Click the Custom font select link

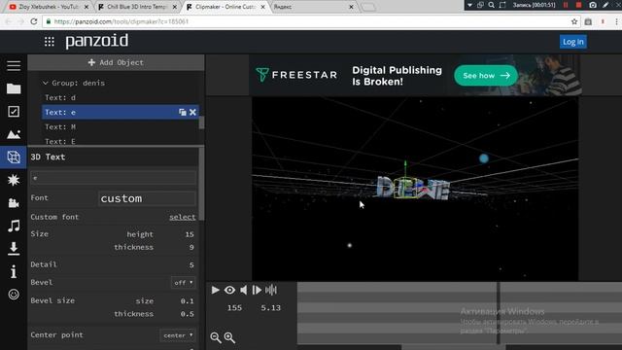point(183,217)
